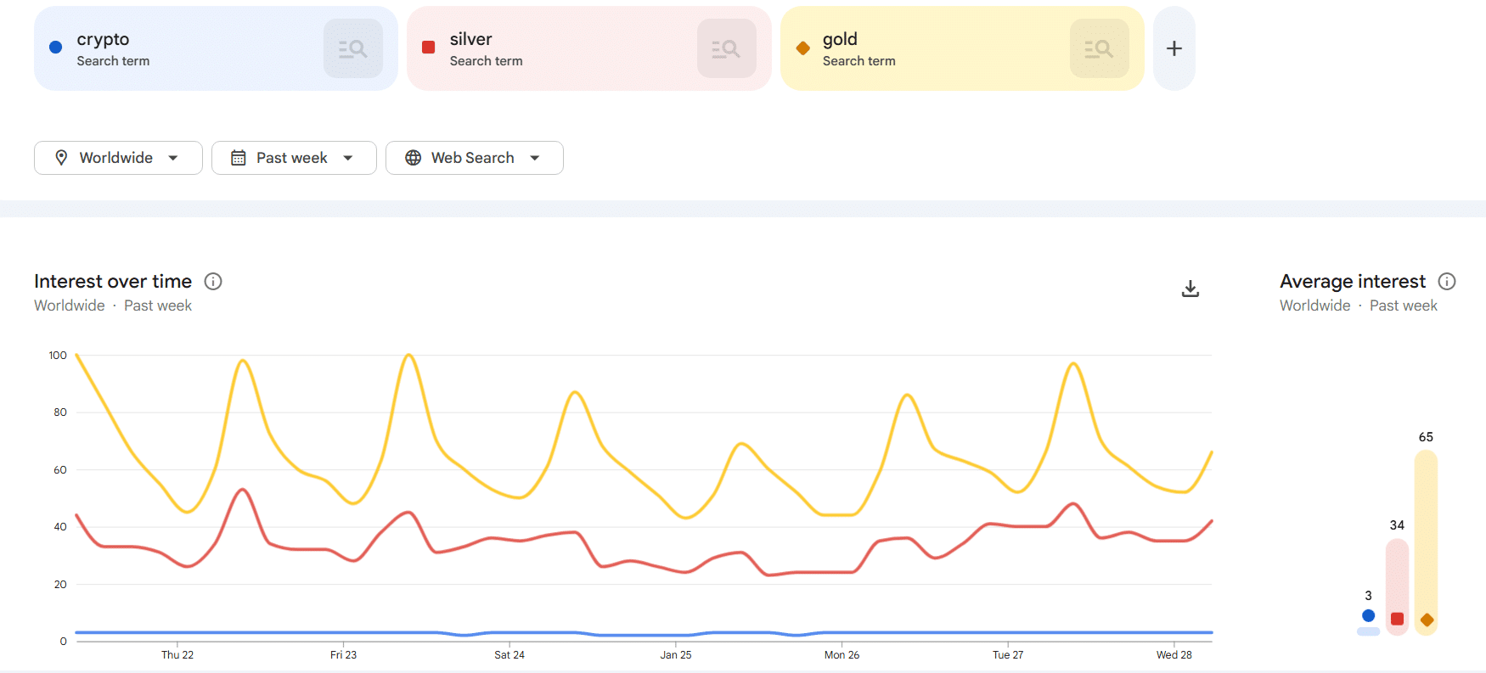Click the explore icon on silver term
The width and height of the screenshot is (1486, 673).
click(x=726, y=48)
